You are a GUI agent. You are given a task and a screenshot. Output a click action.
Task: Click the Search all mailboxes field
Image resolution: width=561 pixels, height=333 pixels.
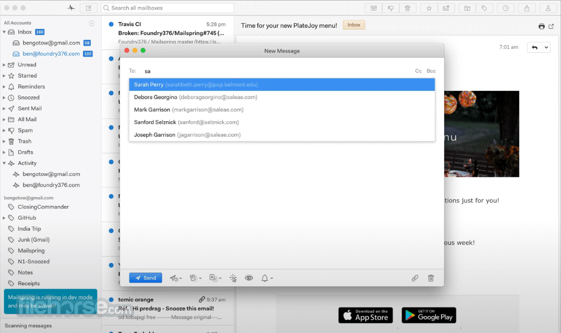tap(168, 8)
